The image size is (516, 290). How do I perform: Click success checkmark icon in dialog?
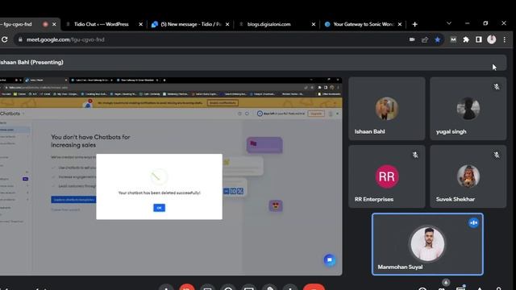[x=159, y=177]
